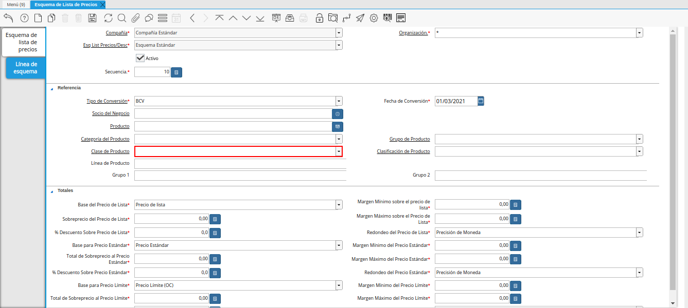Open the magnifier search icon in toolbar
This screenshot has height=308, width=688.
tap(122, 18)
